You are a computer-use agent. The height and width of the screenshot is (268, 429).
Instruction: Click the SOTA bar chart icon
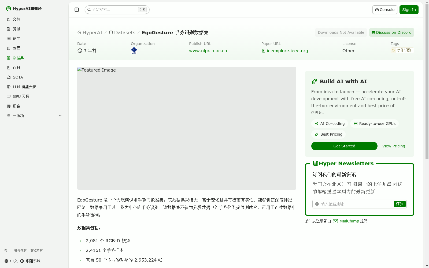pos(9,77)
